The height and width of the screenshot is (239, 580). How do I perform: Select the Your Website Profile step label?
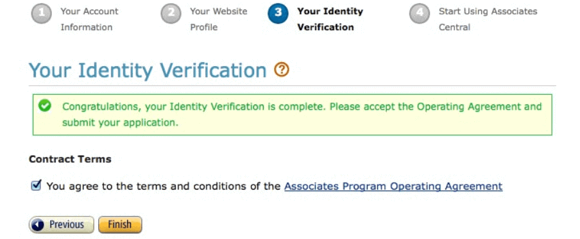click(x=219, y=19)
